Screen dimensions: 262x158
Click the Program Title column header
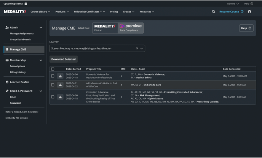point(94,69)
